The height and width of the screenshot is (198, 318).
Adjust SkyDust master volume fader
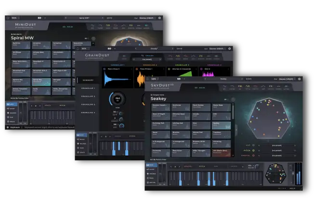293,173
